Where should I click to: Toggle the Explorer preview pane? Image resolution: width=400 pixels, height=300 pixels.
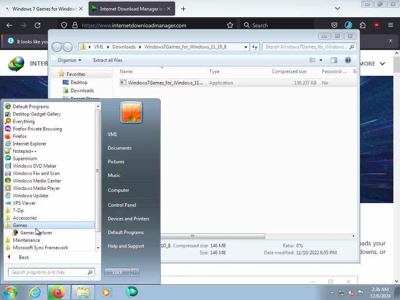click(334, 60)
